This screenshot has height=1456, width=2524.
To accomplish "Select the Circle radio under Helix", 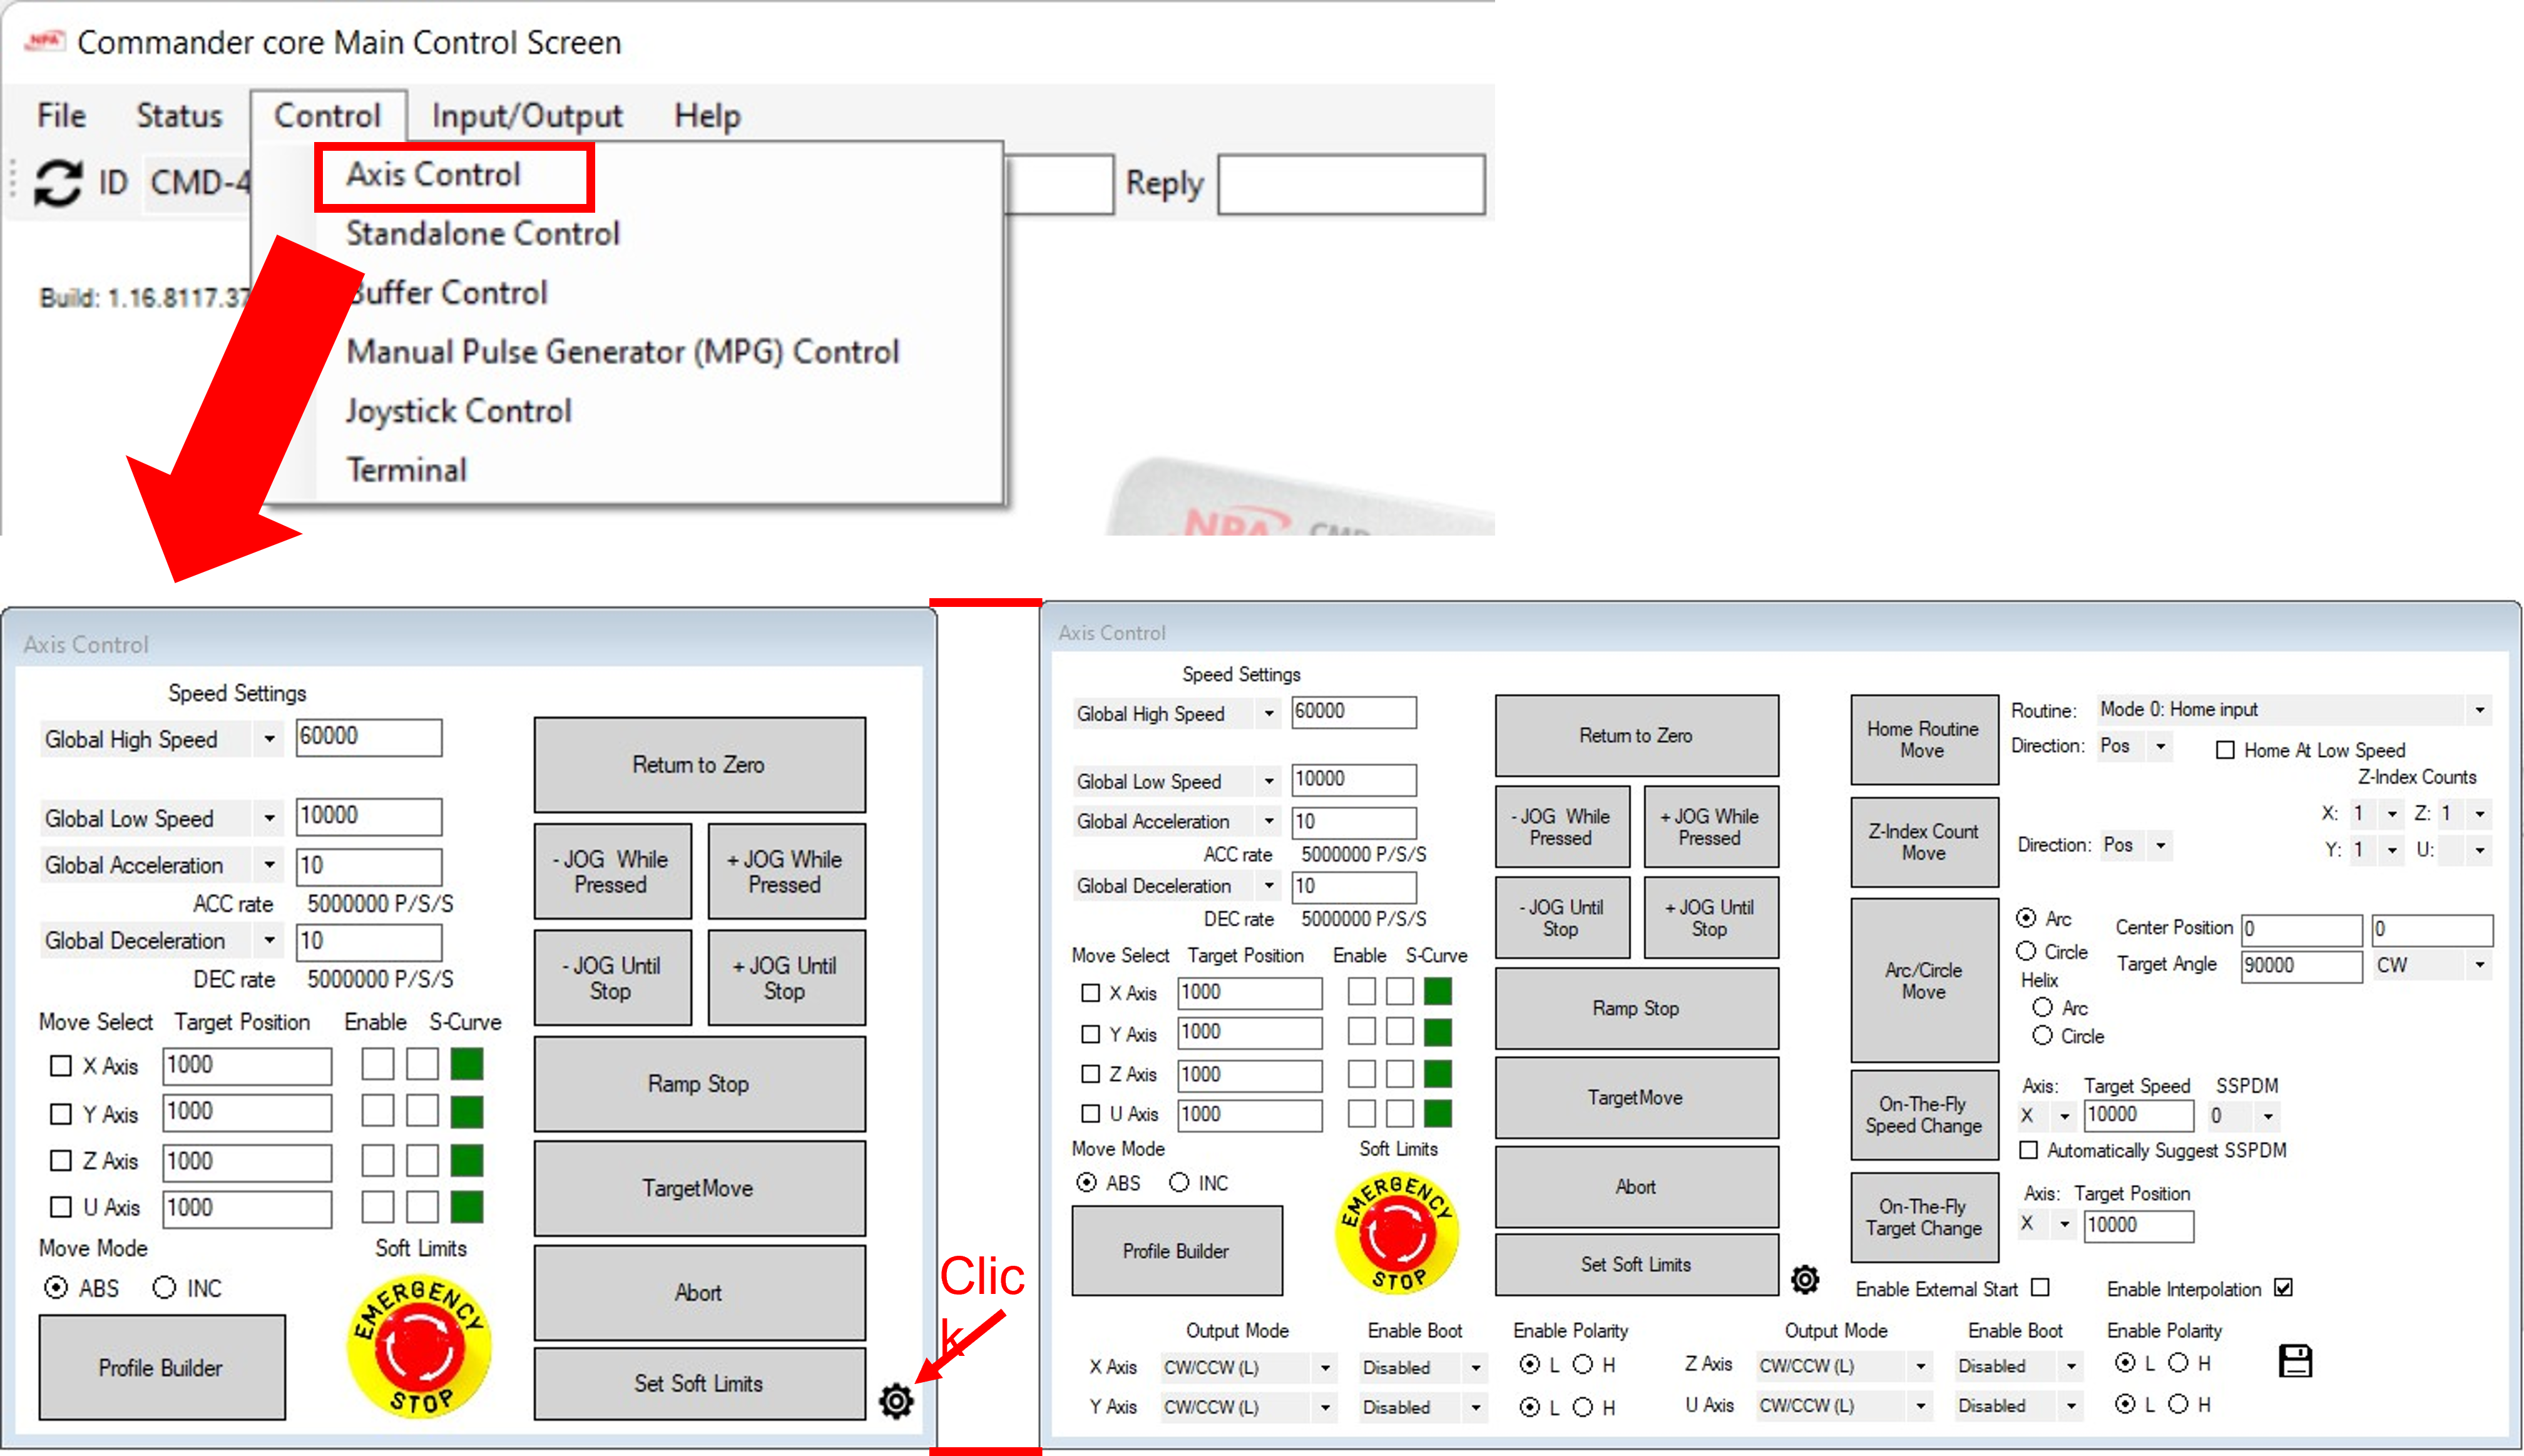I will (x=2043, y=1036).
